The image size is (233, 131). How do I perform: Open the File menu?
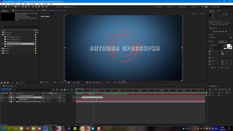[2, 4]
